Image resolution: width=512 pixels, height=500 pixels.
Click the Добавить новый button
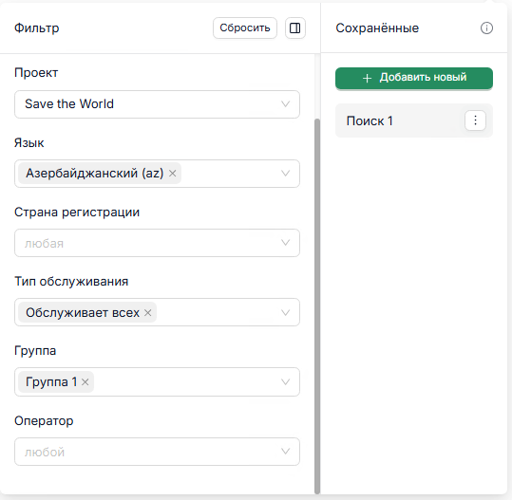(x=414, y=78)
